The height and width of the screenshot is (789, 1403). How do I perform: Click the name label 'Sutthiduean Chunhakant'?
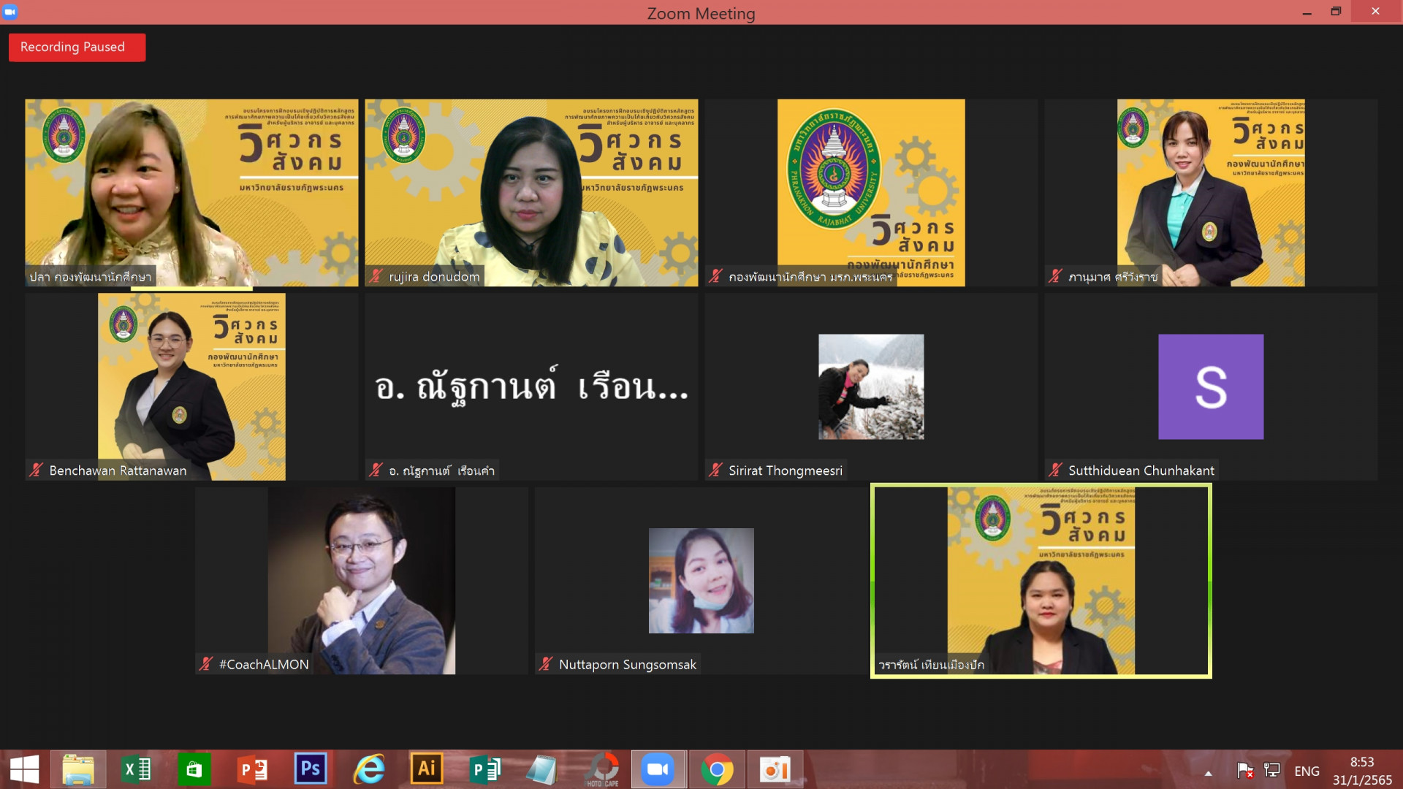(x=1141, y=470)
